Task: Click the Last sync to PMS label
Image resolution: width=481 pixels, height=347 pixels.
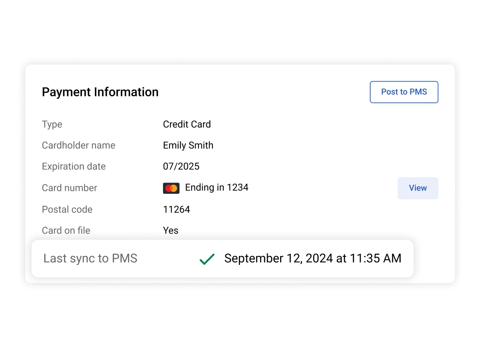Action: pyautogui.click(x=90, y=258)
